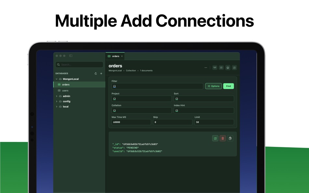This screenshot has height=193, width=309.
Task: Click inside the sidebar Search field
Action: click(x=79, y=64)
